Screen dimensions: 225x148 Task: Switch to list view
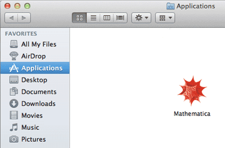click(93, 18)
